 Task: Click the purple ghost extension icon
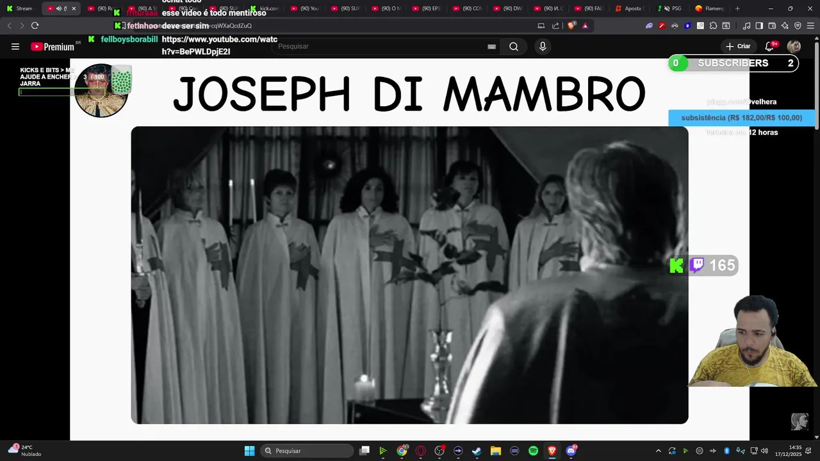pyautogui.click(x=649, y=26)
